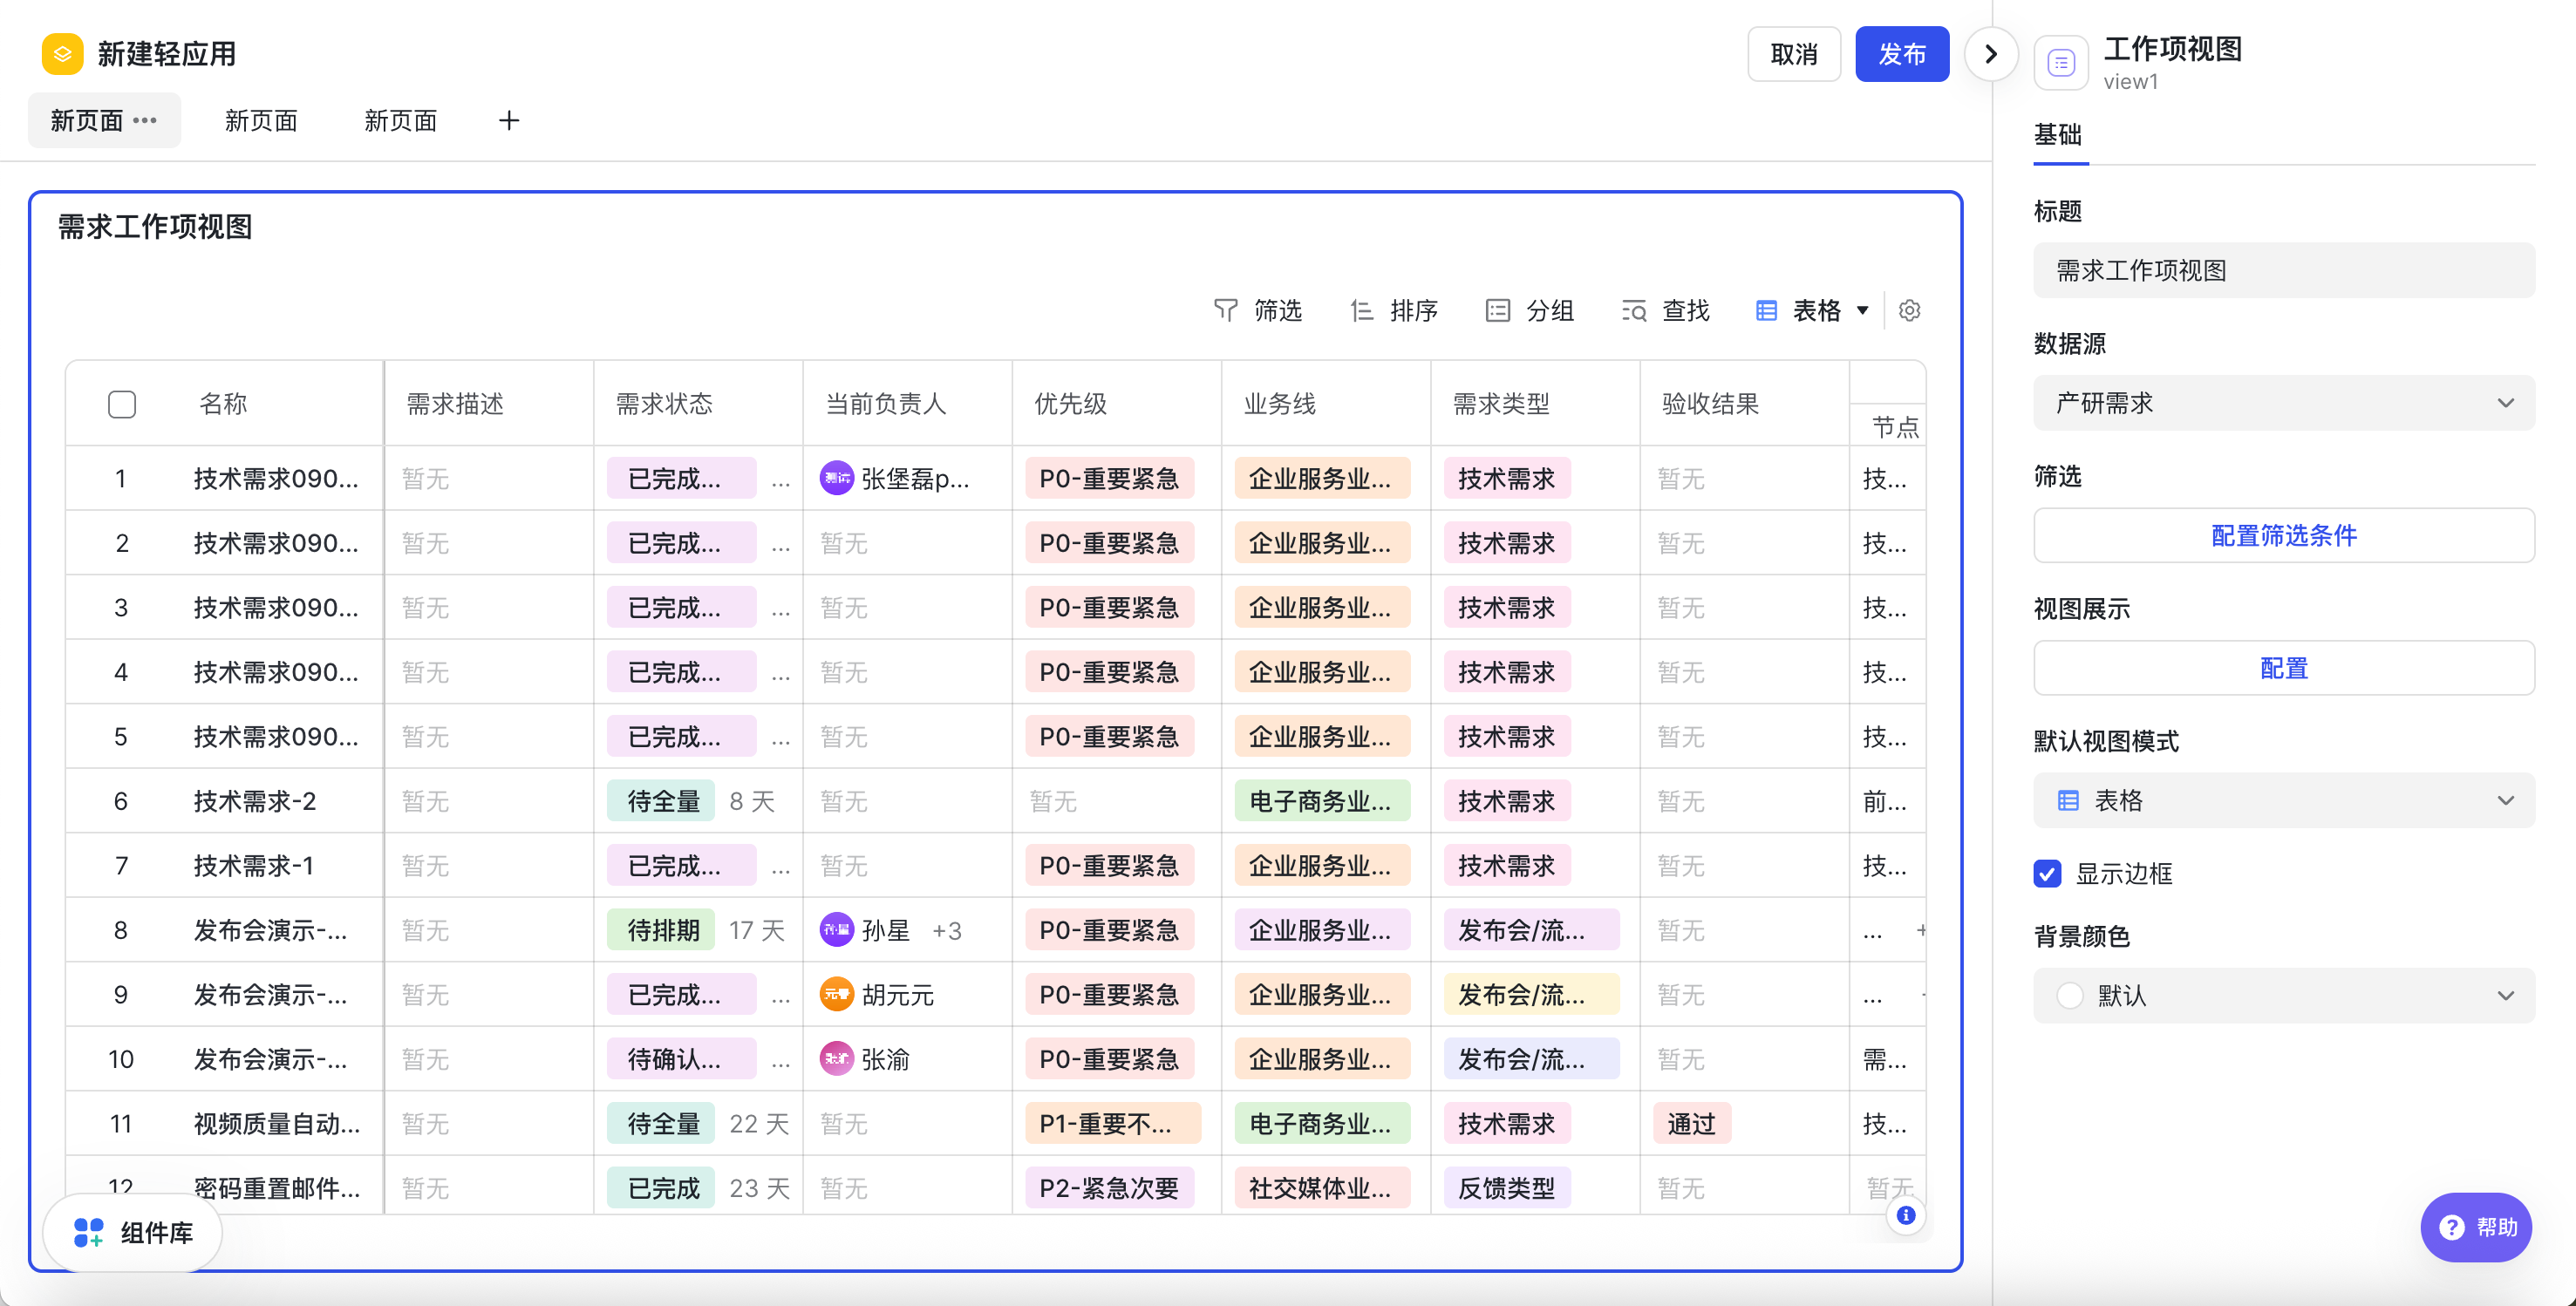Click the 当前负责人 column header

click(885, 404)
